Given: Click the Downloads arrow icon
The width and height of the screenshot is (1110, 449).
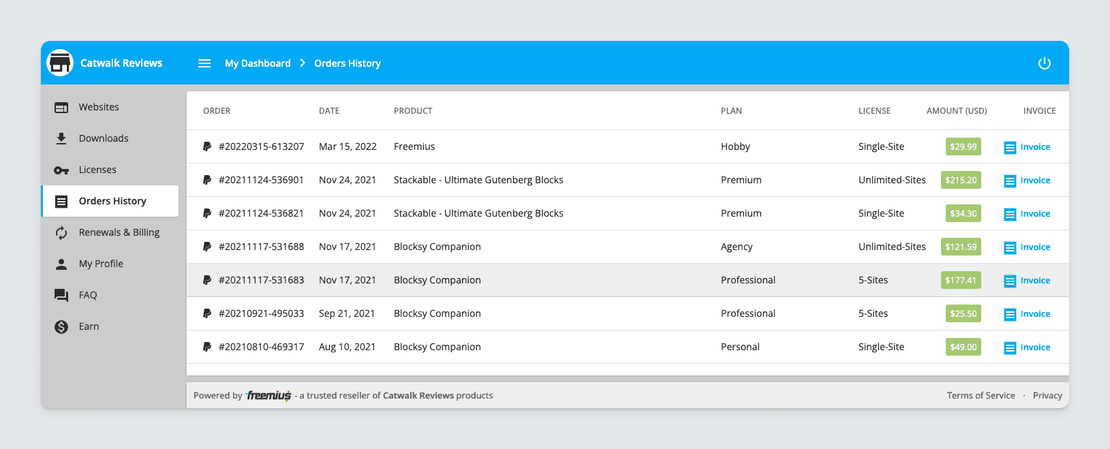Looking at the screenshot, I should point(61,139).
